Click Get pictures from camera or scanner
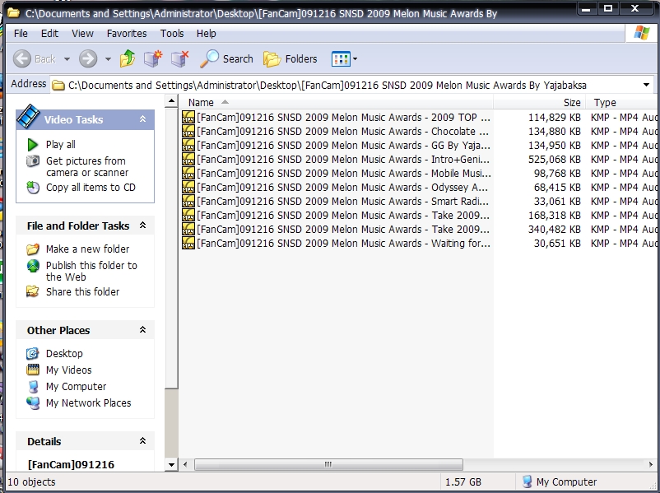Screen dimensions: 660x493 click(x=87, y=167)
